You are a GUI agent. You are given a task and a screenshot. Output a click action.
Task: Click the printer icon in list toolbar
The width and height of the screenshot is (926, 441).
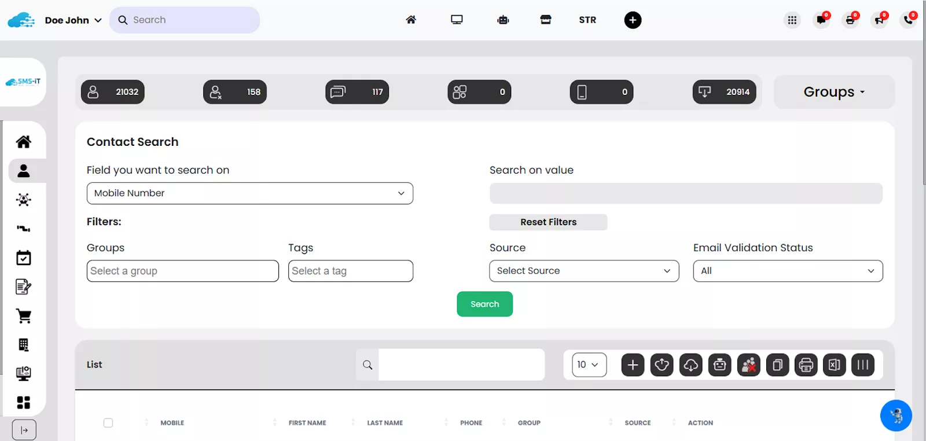(x=806, y=365)
